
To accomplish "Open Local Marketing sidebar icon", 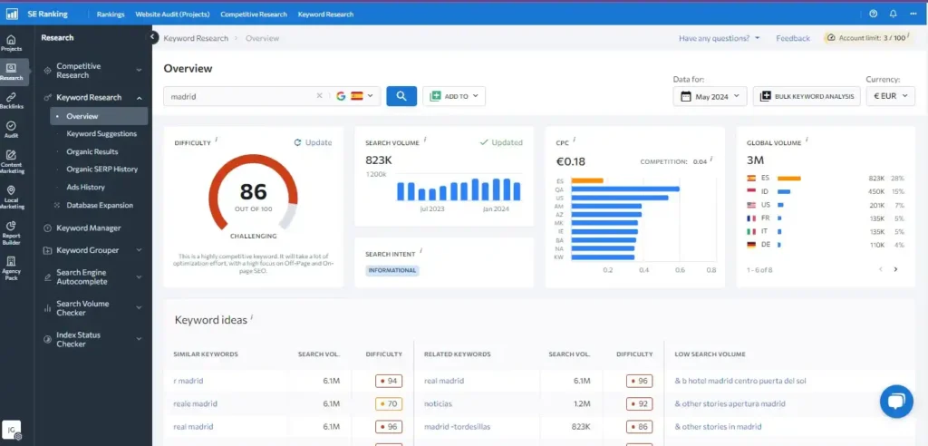I will tap(11, 198).
